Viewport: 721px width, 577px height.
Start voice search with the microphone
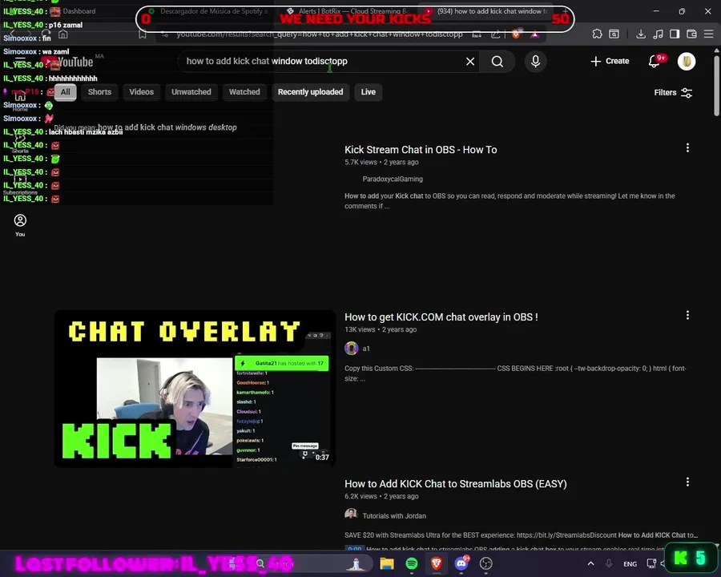pyautogui.click(x=535, y=61)
